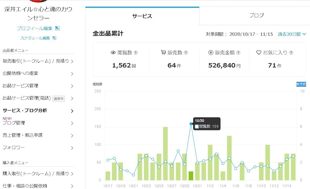Open the help icon for 閲覧数
310x189 pixels.
click(x=136, y=53)
